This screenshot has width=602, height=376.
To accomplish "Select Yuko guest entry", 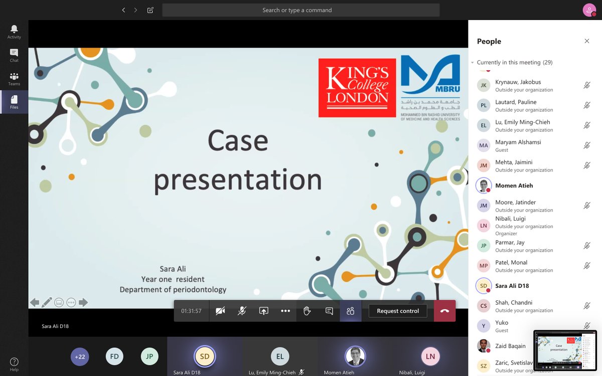I will coord(535,326).
